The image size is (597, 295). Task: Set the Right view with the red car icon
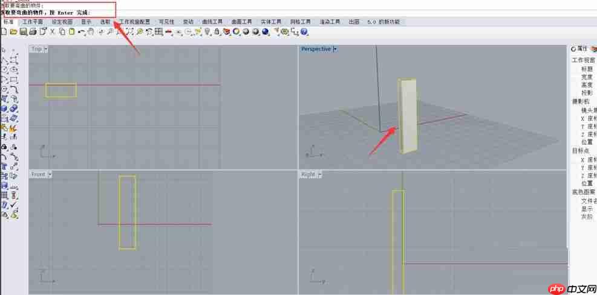(x=169, y=31)
